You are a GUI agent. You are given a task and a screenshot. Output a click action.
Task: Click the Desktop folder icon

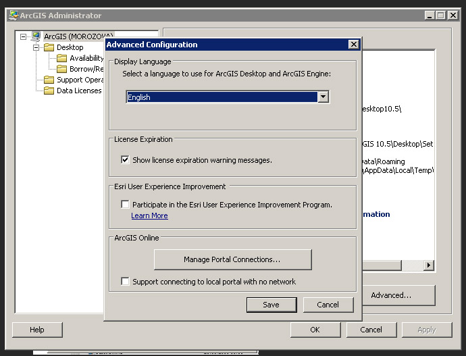pyautogui.click(x=49, y=47)
